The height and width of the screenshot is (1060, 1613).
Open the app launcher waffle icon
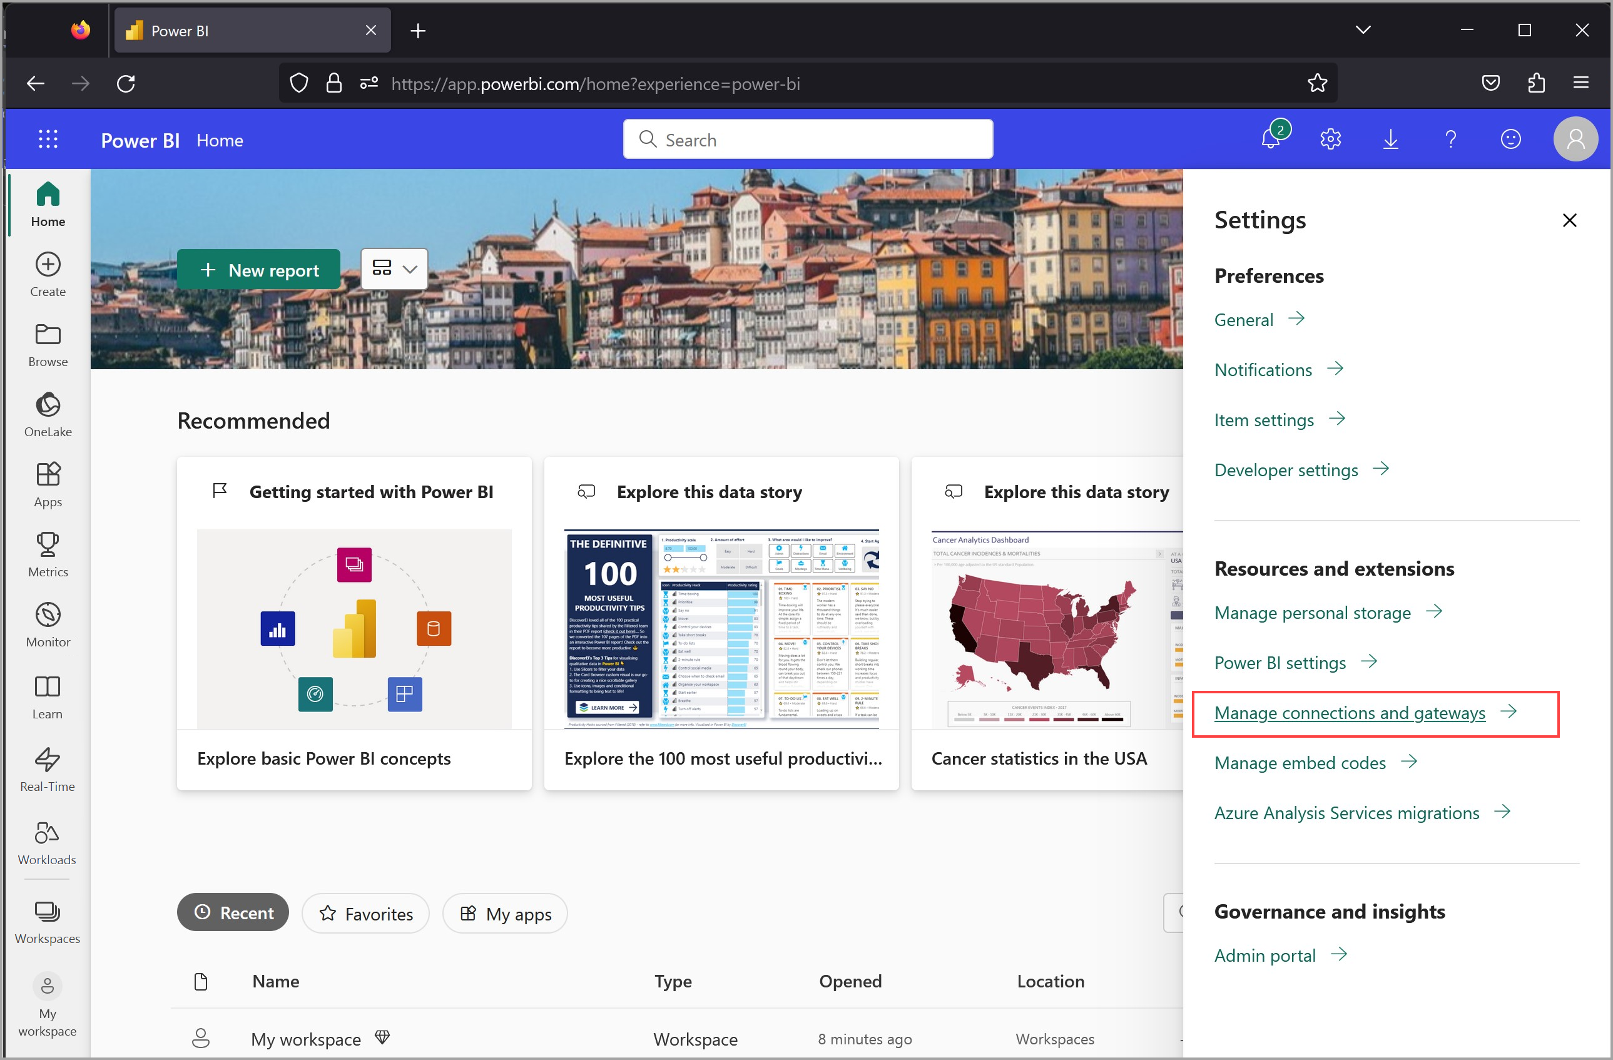pos(48,140)
